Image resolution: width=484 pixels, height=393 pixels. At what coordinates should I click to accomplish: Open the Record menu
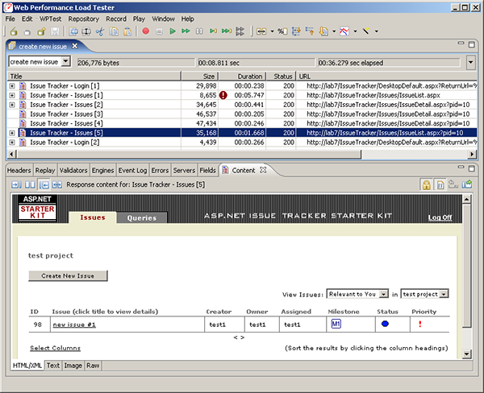(116, 19)
